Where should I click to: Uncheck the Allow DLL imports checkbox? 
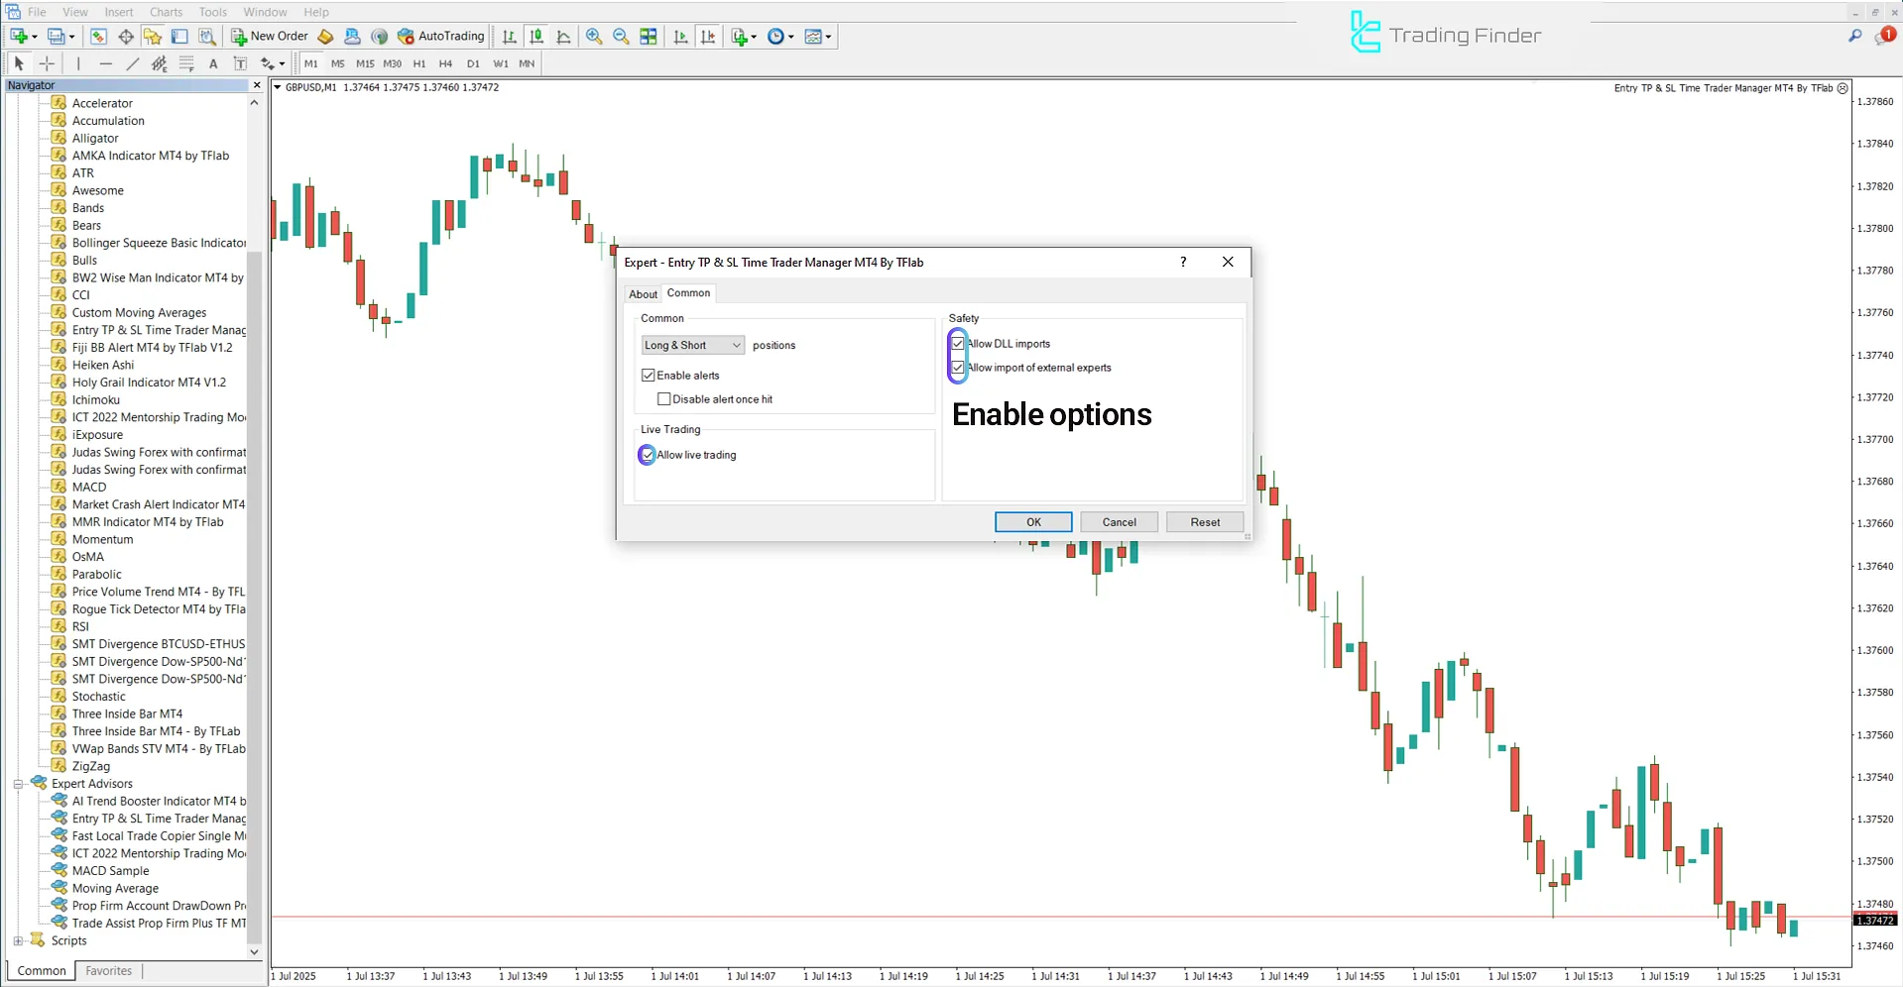[957, 343]
